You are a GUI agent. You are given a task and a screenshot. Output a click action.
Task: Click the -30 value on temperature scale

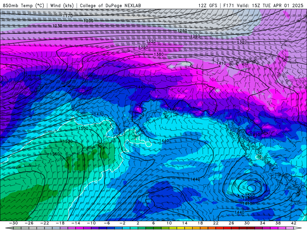[x=13, y=223]
